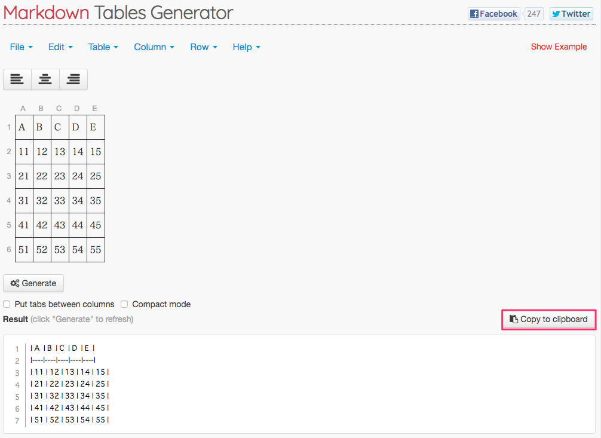Copy result to clipboard

tap(548, 320)
